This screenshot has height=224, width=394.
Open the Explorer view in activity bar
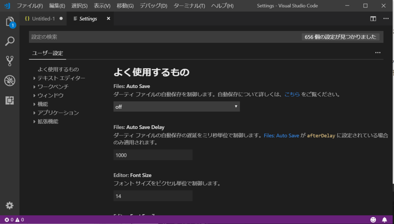[x=10, y=22]
